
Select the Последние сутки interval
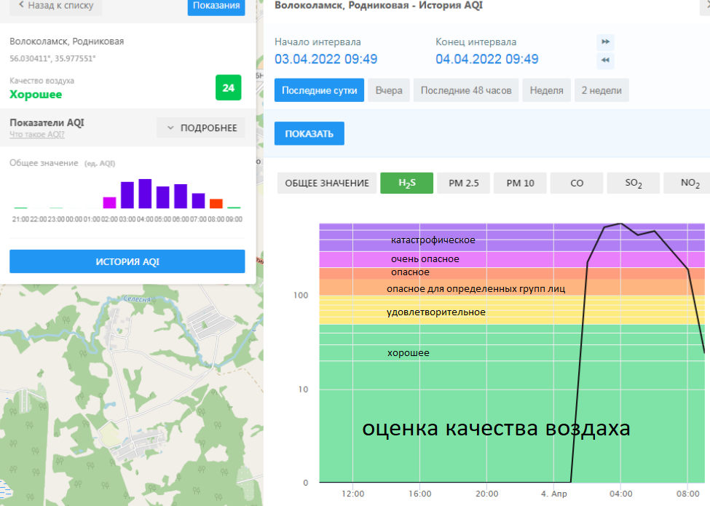(319, 91)
